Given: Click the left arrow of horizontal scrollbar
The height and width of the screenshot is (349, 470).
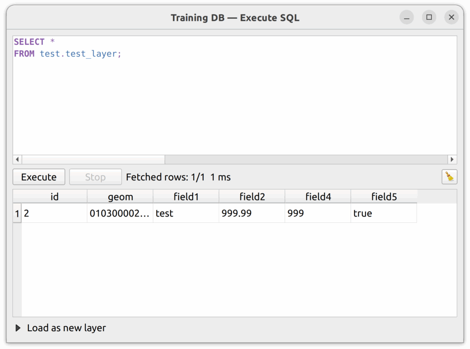Looking at the screenshot, I should [x=17, y=160].
